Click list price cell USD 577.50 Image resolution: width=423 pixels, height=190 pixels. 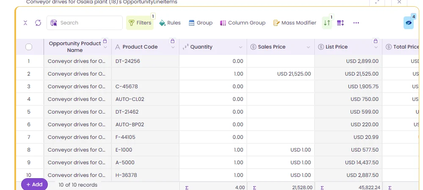point(348,149)
